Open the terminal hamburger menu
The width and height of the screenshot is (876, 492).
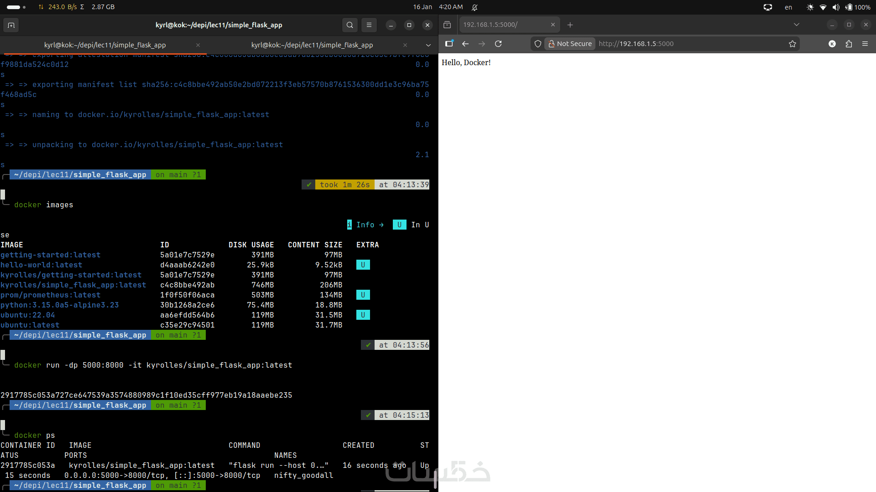coord(369,25)
